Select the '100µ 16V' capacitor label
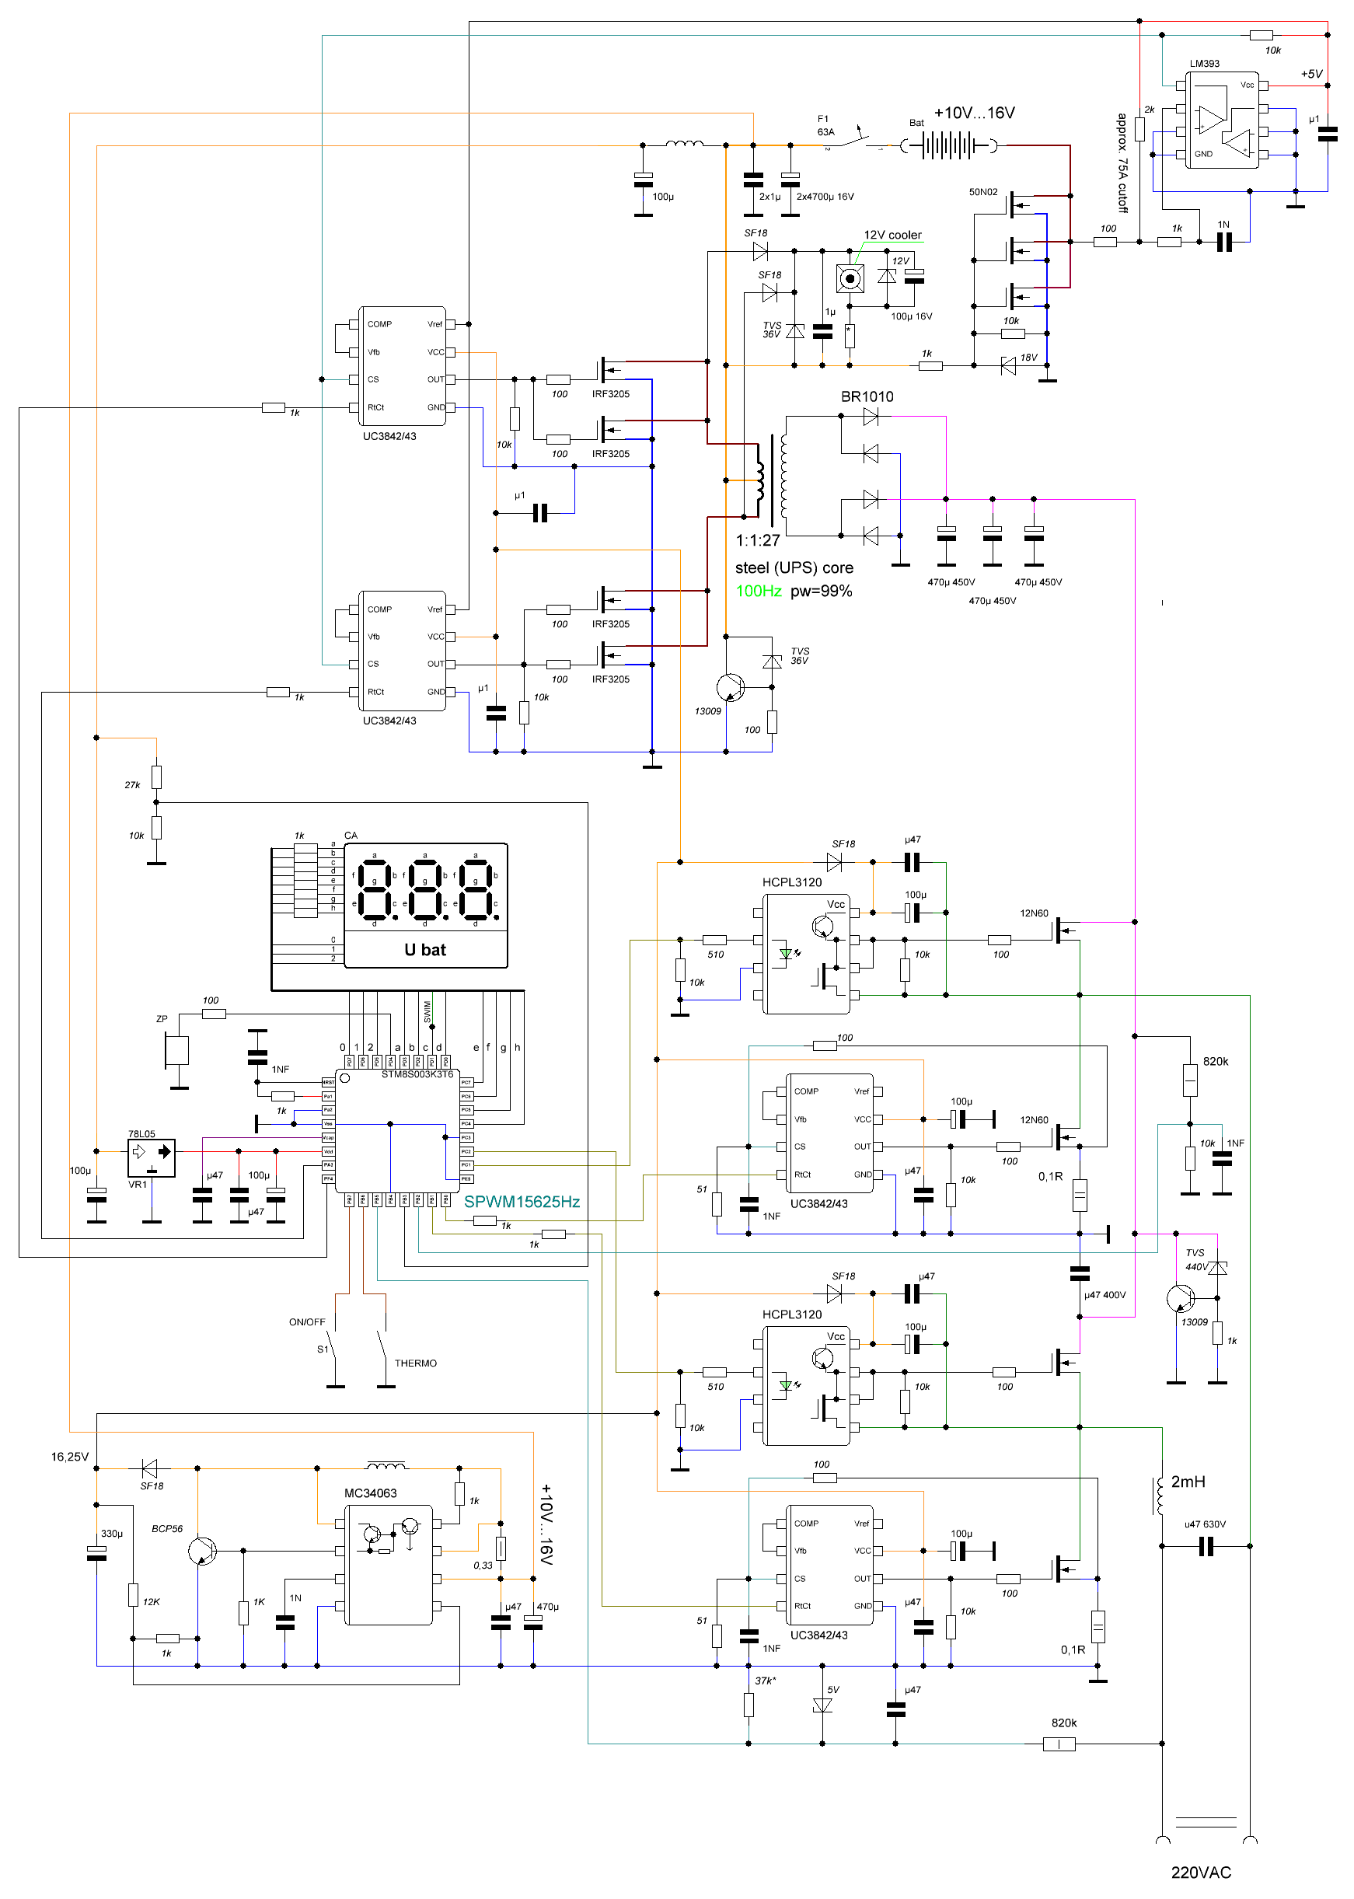The height and width of the screenshot is (1899, 1354). 912,316
